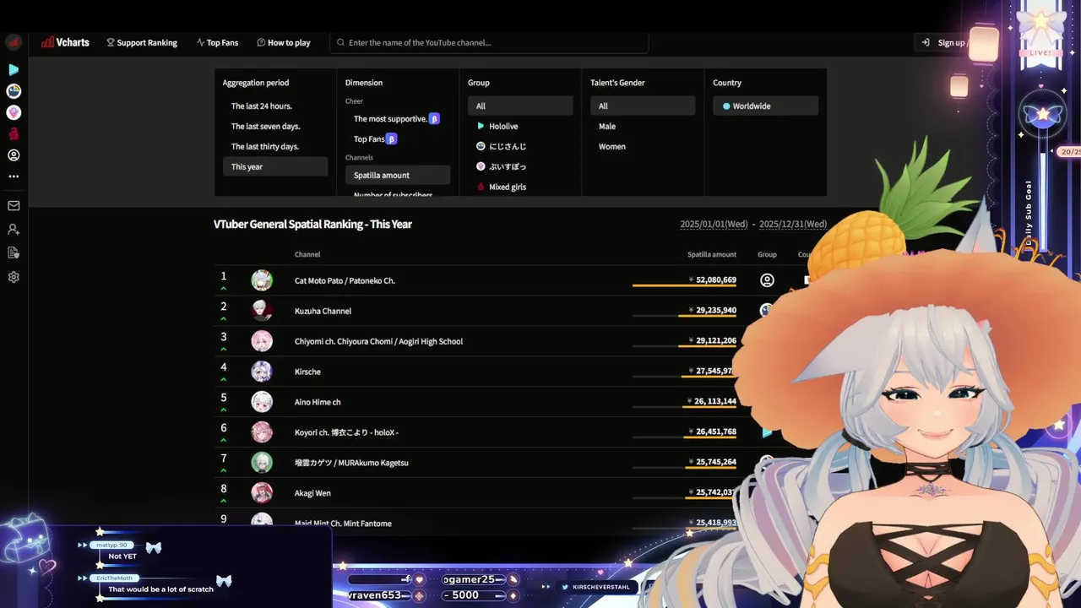Filter group by ぶいすぽっ
This screenshot has width=1081, height=608.
(520, 166)
